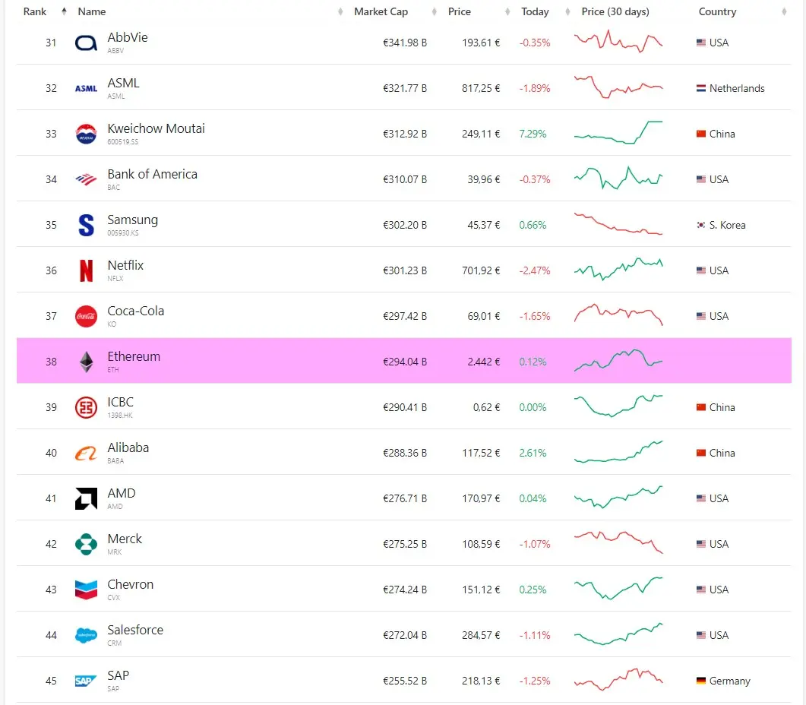
Task: Open the Netflix N logo icon
Action: tap(86, 270)
